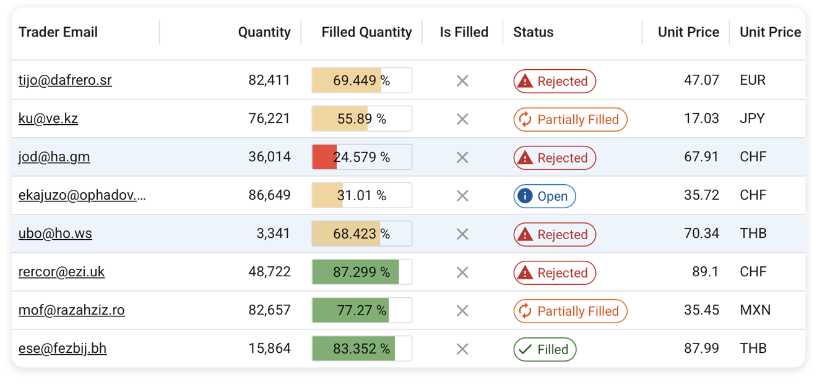Sort the table by the Quantity column

click(x=264, y=32)
